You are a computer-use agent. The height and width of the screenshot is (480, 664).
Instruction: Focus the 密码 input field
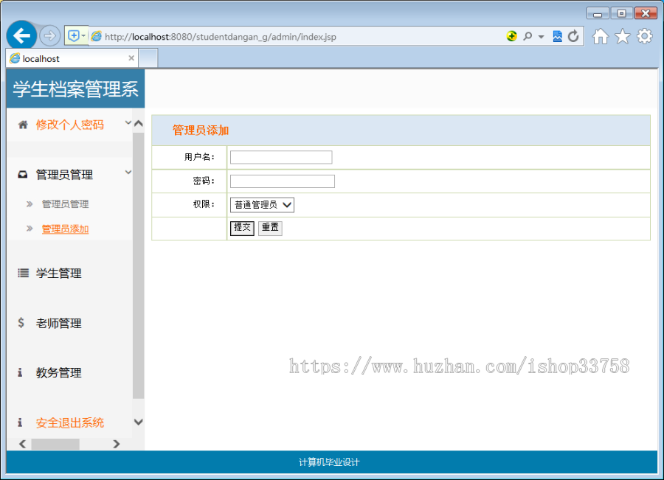pos(283,181)
